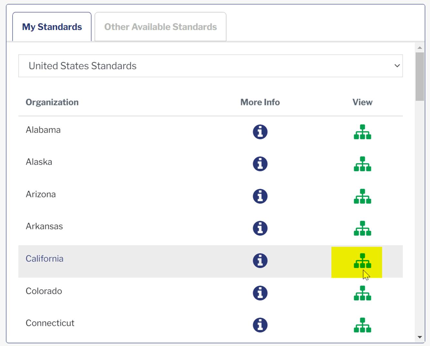The height and width of the screenshot is (346, 430).
Task: View California standards tree icon
Action: [x=363, y=261]
